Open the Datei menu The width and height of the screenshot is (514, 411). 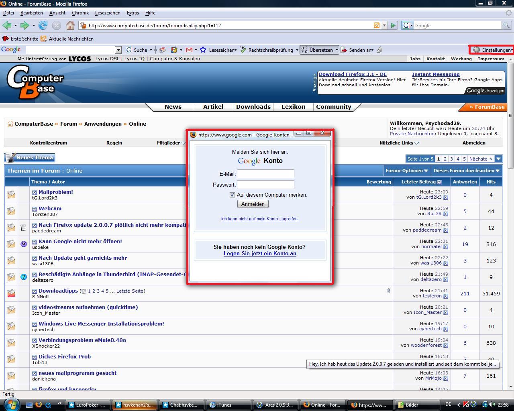tap(8, 13)
